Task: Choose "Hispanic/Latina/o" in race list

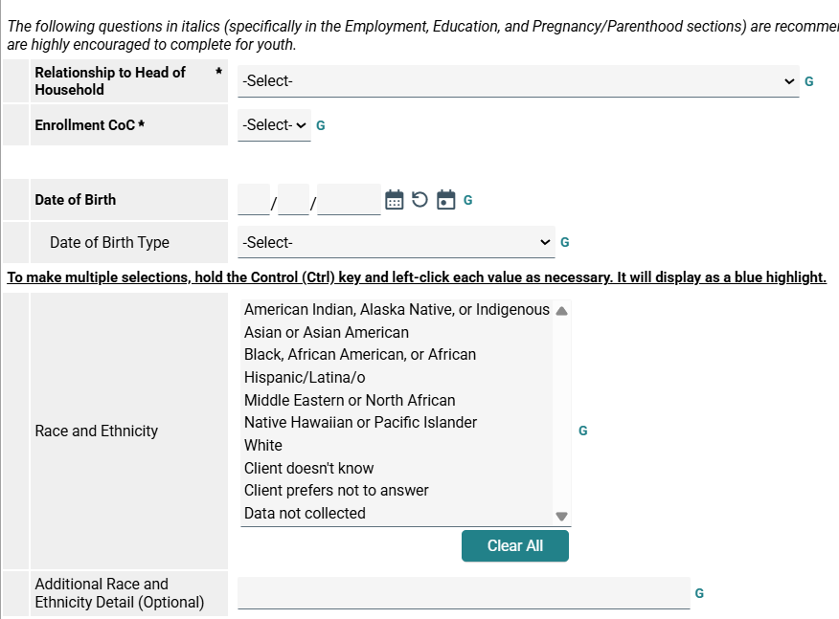Action: (x=305, y=378)
